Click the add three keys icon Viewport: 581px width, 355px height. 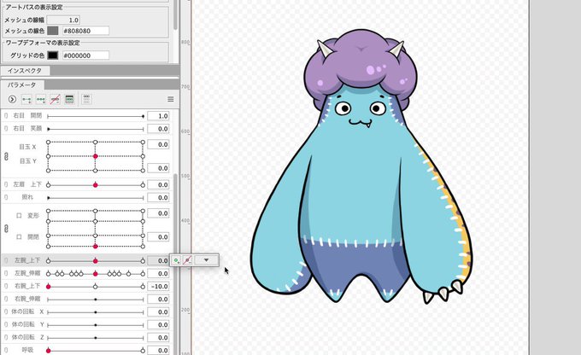click(41, 99)
